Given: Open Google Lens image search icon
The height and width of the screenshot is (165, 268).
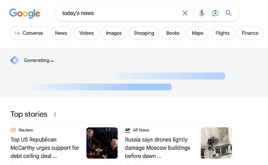Looking at the screenshot, I should coord(215,13).
